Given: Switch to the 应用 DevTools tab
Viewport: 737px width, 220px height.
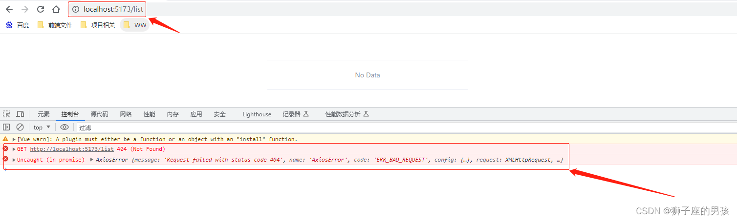Looking at the screenshot, I should 196,114.
